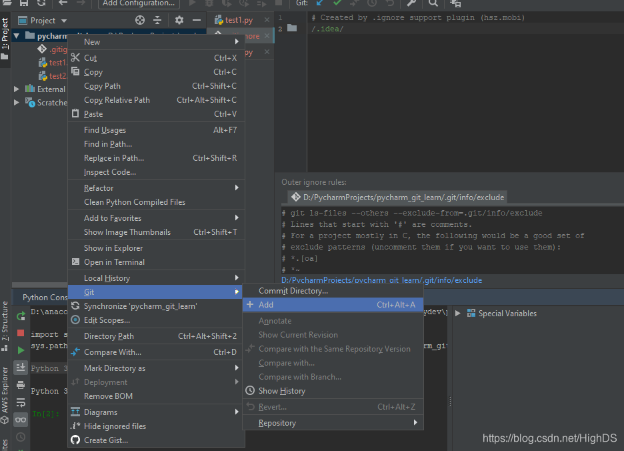The image size is (624, 451).
Task: Click the Add Configuration button
Action: click(139, 3)
